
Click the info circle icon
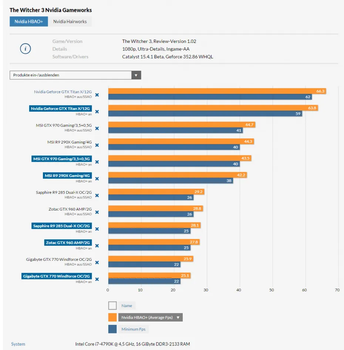pyautogui.click(x=25, y=49)
